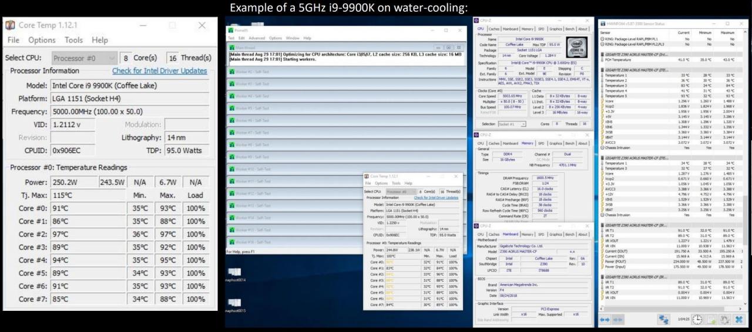Switch to Caches tab in bottom CPU-Z window
752x332 pixels.
tap(494, 234)
